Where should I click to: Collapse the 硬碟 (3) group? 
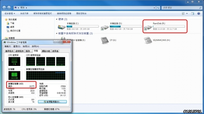(x=57, y=19)
